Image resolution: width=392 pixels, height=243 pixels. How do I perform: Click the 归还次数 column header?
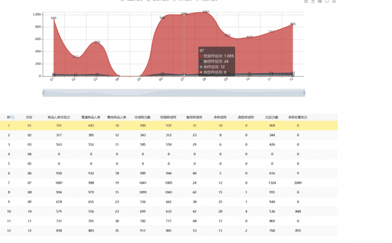[272, 117]
